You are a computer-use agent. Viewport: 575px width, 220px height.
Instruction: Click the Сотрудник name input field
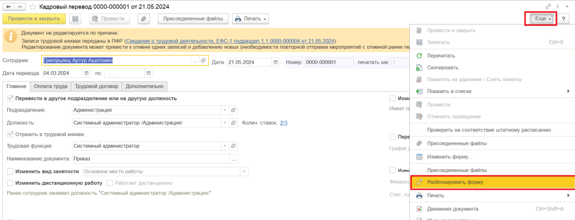(116, 60)
